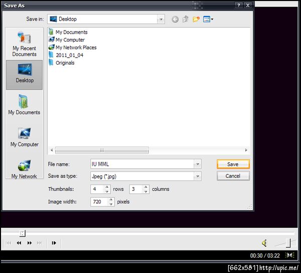Create a new folder

[196, 19]
